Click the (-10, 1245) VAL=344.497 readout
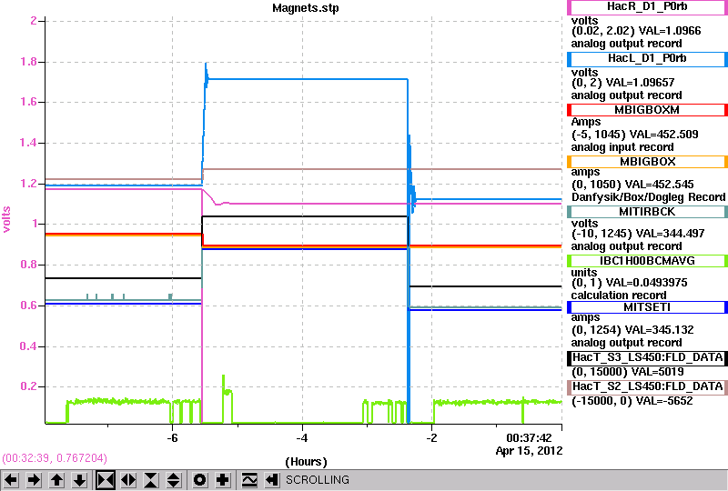This screenshot has width=728, height=491. [638, 234]
